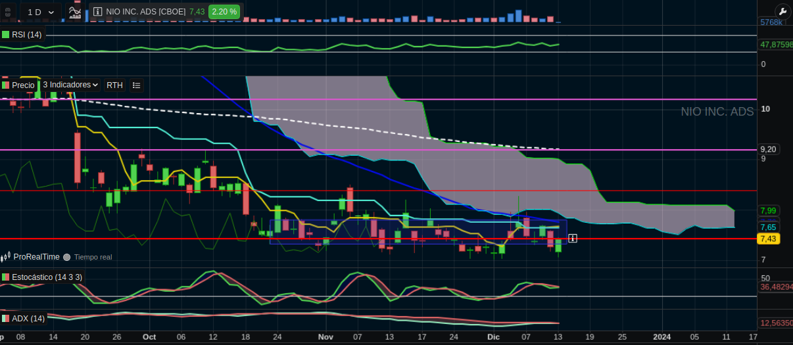This screenshot has height=345, width=793.
Task: Click the 9,20 price axis label
Action: pyautogui.click(x=769, y=149)
